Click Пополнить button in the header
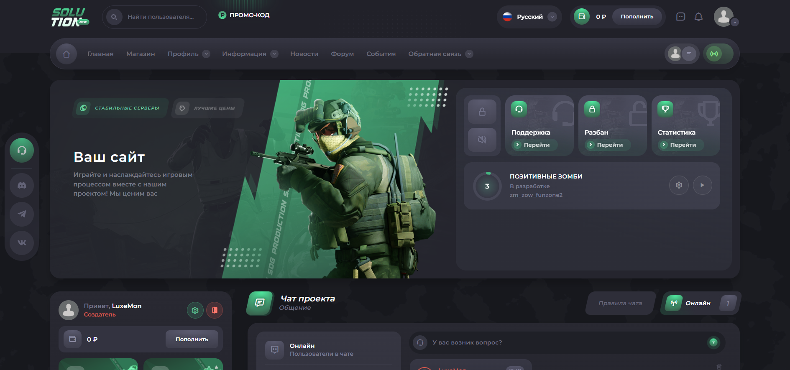The image size is (790, 370). [637, 17]
